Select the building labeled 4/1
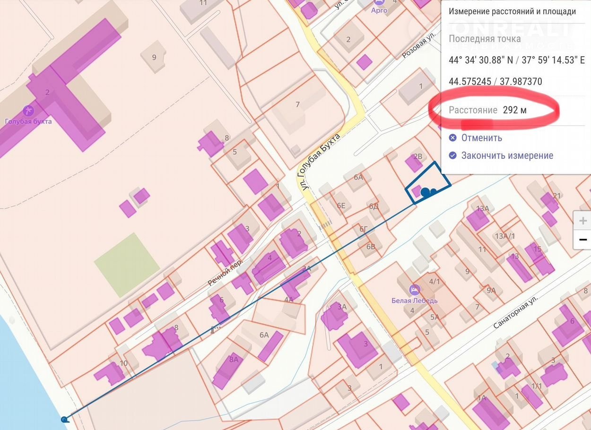 [434, 282]
